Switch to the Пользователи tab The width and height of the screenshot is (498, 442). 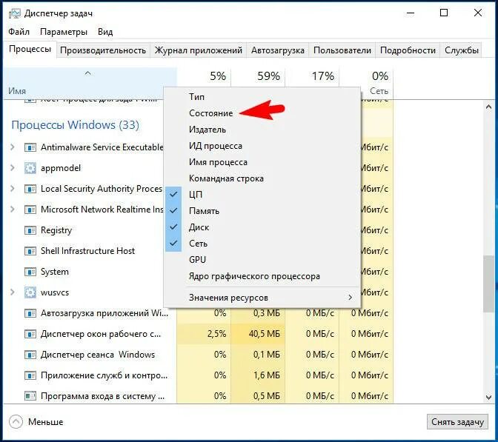coord(342,50)
